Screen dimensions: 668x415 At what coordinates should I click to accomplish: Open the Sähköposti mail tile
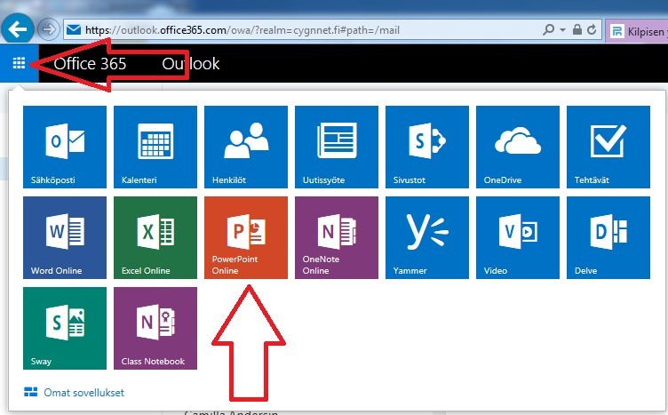point(65,147)
